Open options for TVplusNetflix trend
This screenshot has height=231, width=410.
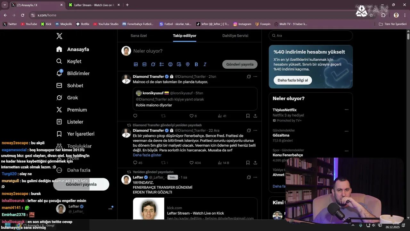click(x=346, y=110)
